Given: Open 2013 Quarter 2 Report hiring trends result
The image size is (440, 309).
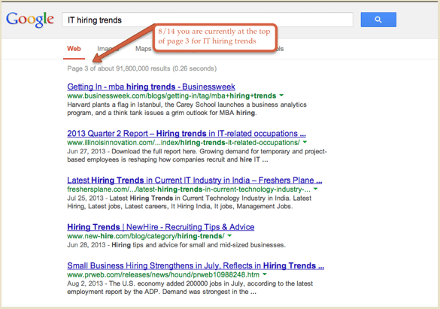Looking at the screenshot, I should pos(187,134).
